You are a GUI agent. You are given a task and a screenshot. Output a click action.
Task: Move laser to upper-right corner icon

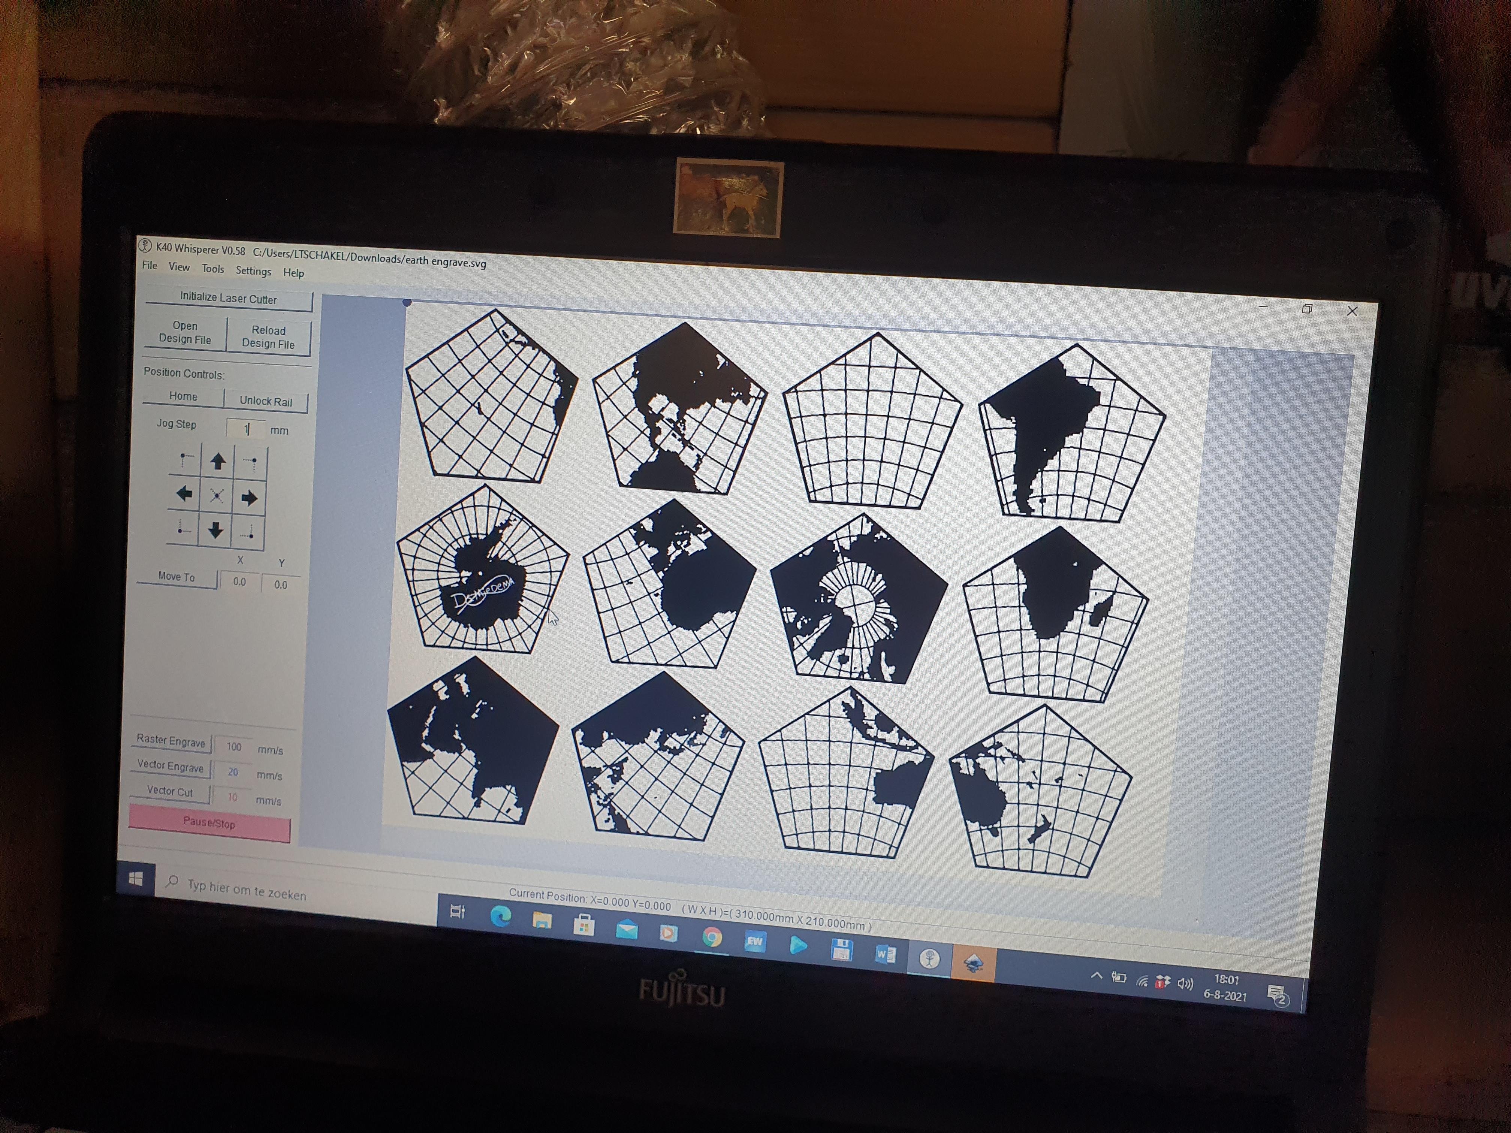tap(251, 464)
